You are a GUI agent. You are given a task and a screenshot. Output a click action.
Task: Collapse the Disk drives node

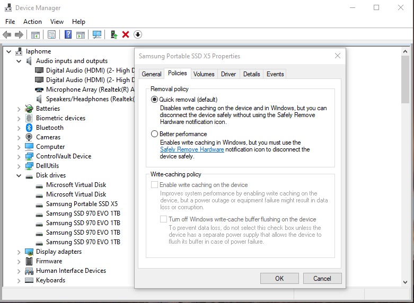pos(19,175)
